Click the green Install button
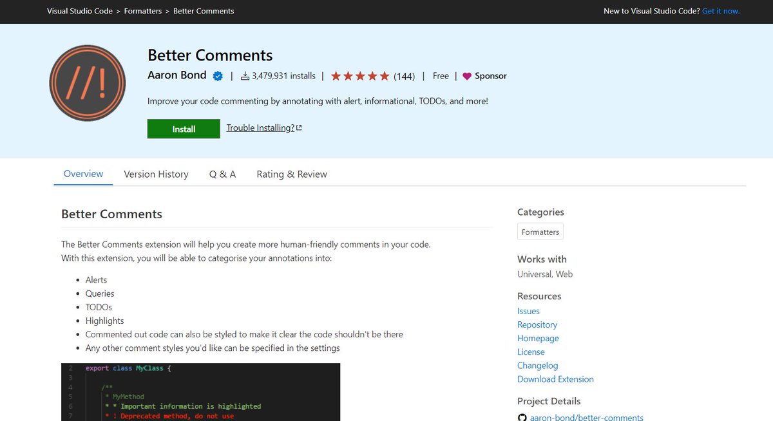The height and width of the screenshot is (421, 773). click(184, 129)
